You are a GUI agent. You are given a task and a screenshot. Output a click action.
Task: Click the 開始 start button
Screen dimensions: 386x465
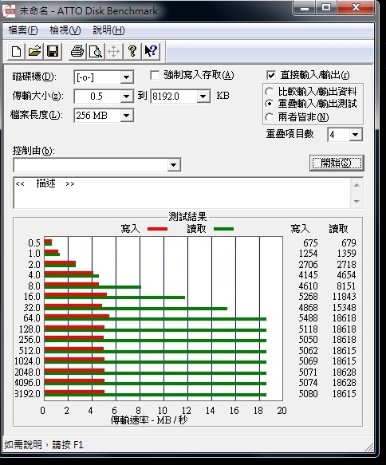(337, 163)
